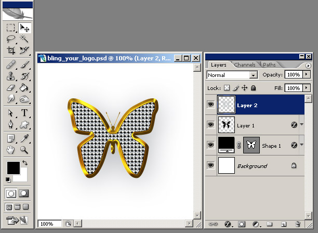The height and width of the screenshot is (233, 318).
Task: Set Full Screen mode
Action: coord(26,207)
